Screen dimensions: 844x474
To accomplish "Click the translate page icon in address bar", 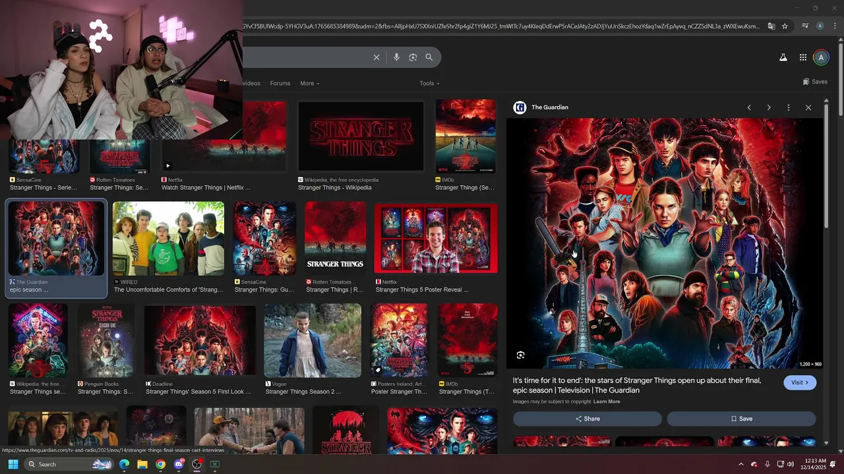I will click(772, 26).
